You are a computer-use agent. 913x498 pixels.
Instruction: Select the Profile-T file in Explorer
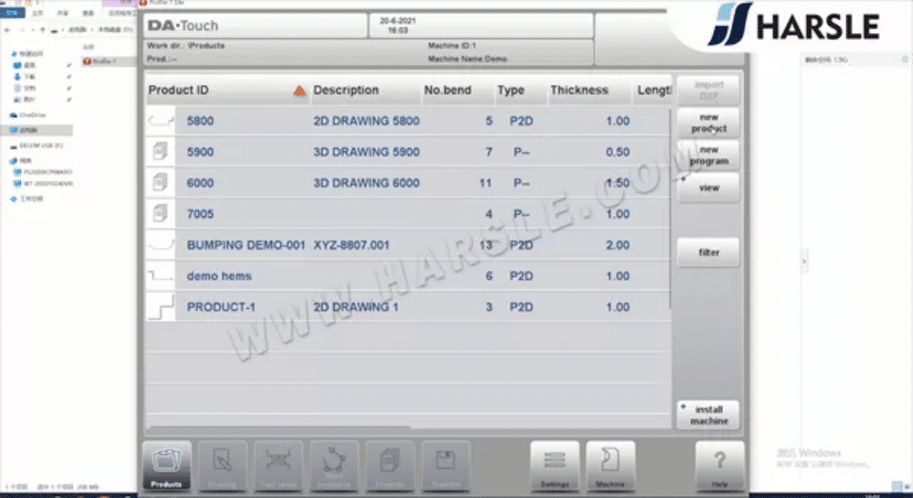coord(100,61)
